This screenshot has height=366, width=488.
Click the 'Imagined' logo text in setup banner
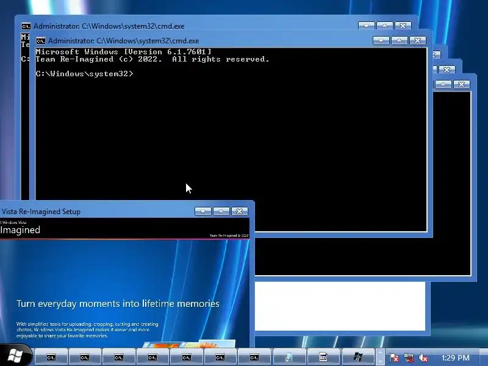click(20, 230)
